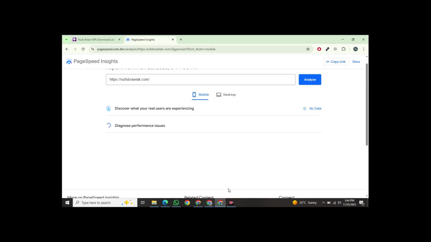Click the URL field containing nullsbrawlak.com
This screenshot has height=242, width=431.
[201, 80]
